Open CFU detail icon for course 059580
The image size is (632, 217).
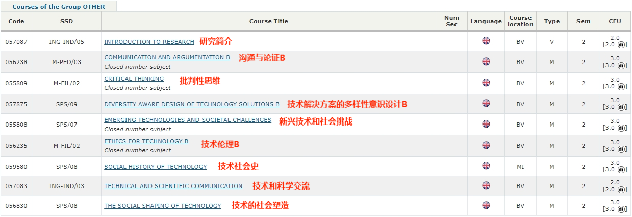(621, 169)
